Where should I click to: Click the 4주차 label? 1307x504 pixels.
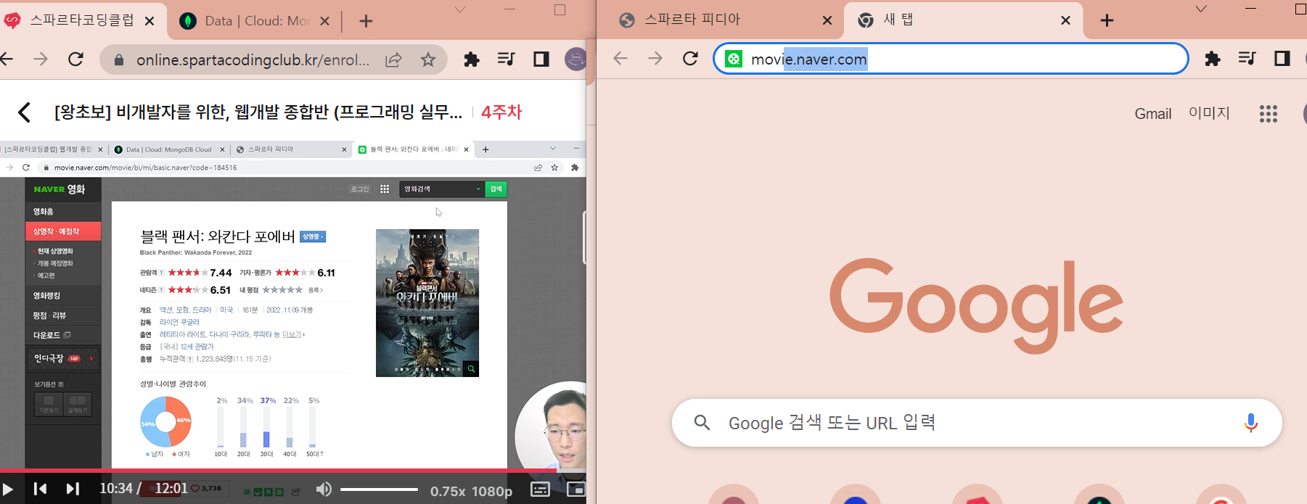pyautogui.click(x=501, y=112)
